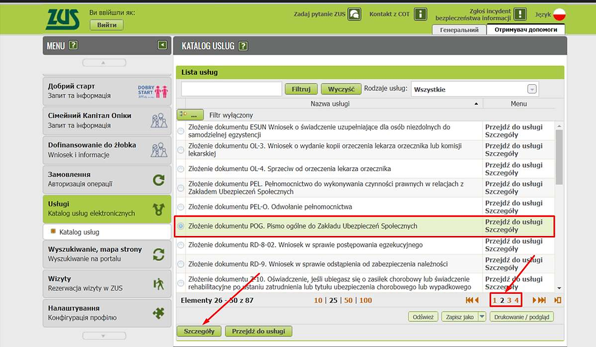The height and width of the screenshot is (347, 596).
Task: Open KATALOG USŁUG help question mark icon
Action: coord(243,46)
